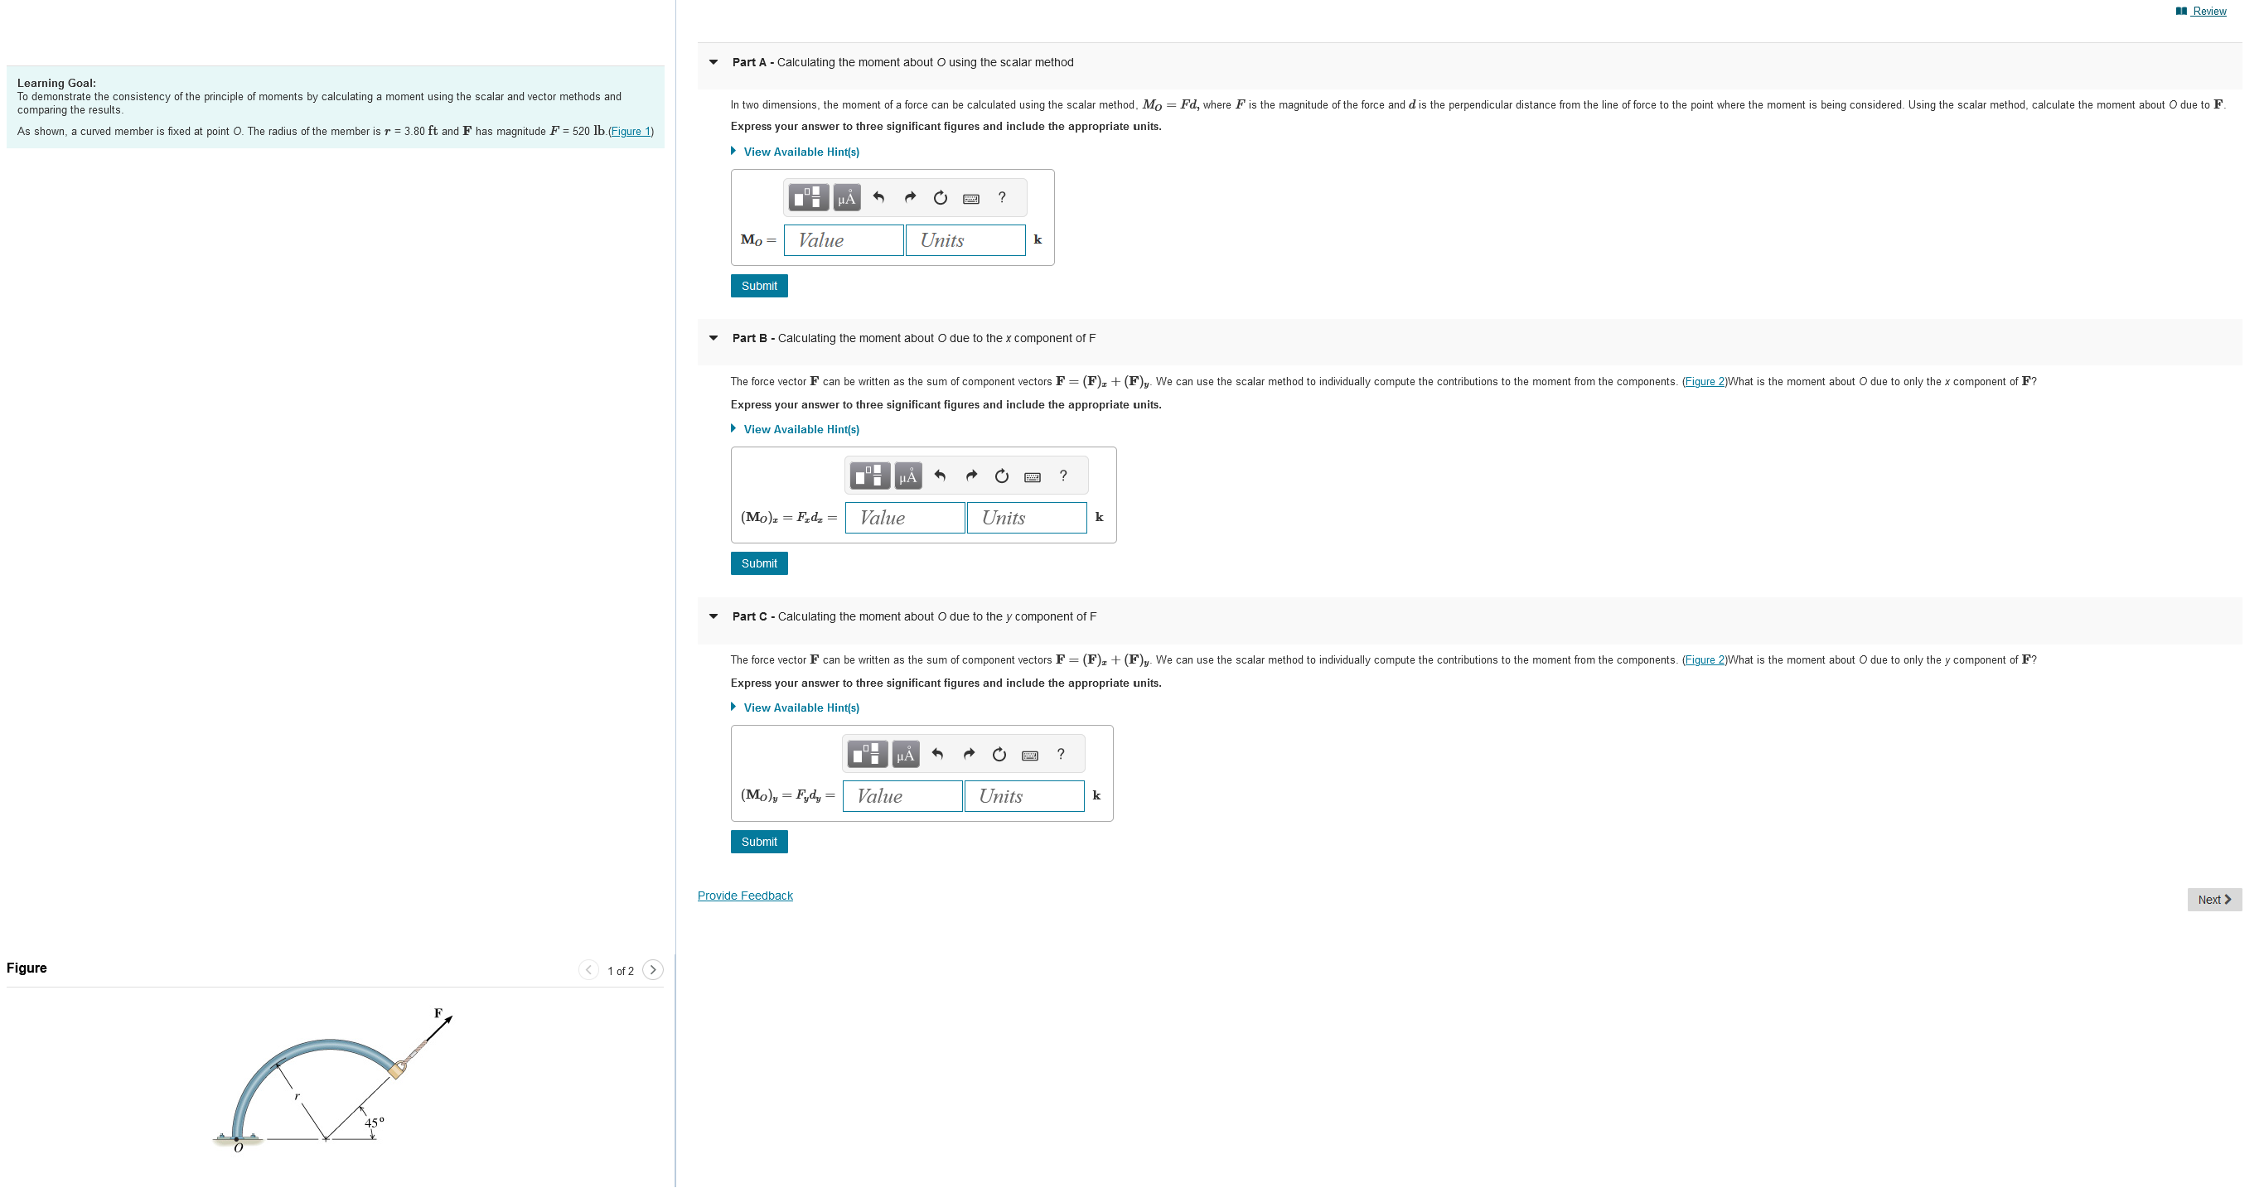
Task: Open the equation templates icon in Part B
Action: point(868,476)
